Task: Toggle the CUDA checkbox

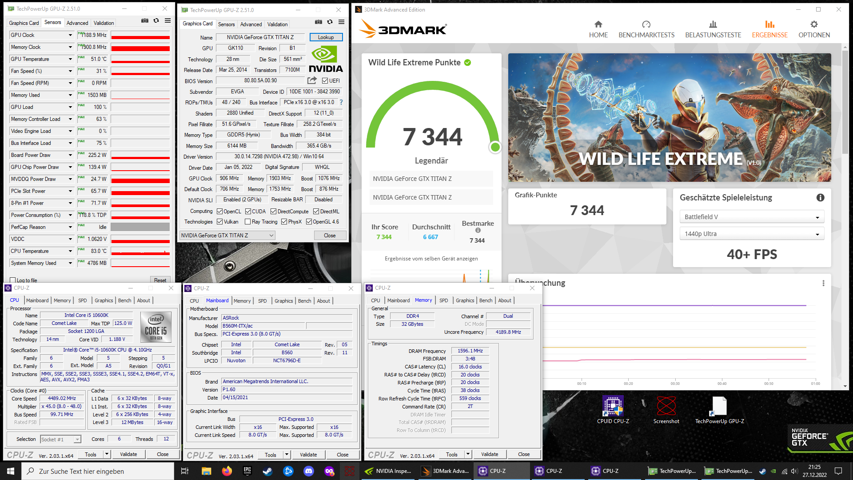Action: 248,212
